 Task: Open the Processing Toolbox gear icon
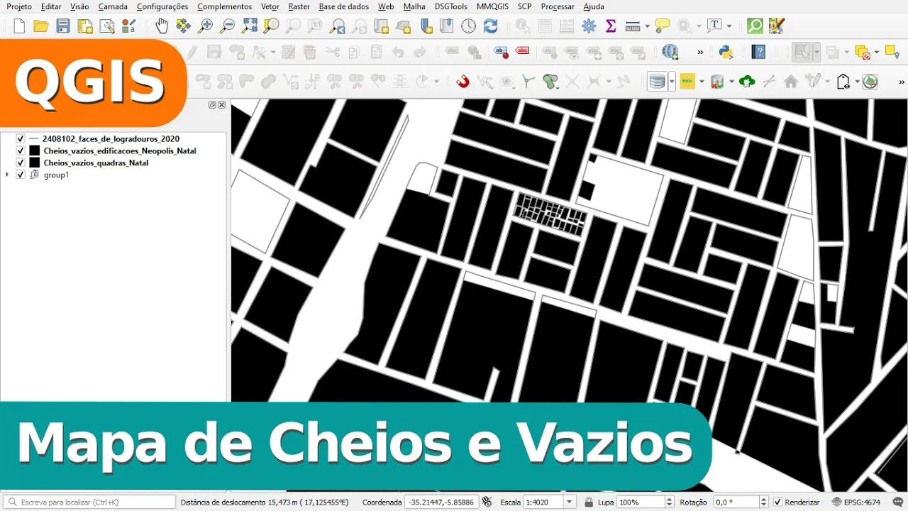click(589, 26)
